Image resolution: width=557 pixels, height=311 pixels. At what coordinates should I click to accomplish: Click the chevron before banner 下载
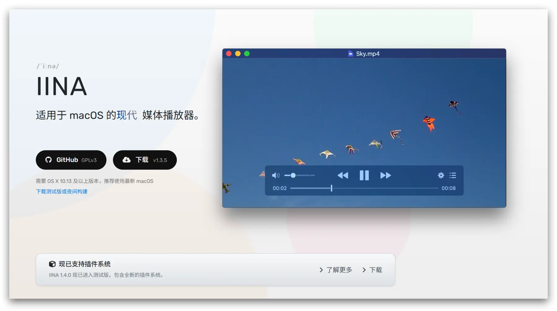(364, 270)
